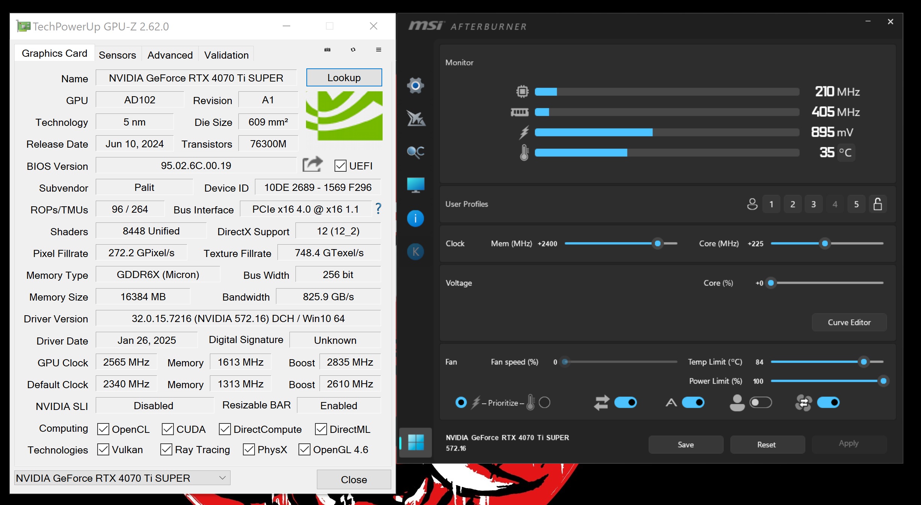Open Afterburner settings gear icon
This screenshot has height=505, width=921.
pyautogui.click(x=415, y=86)
